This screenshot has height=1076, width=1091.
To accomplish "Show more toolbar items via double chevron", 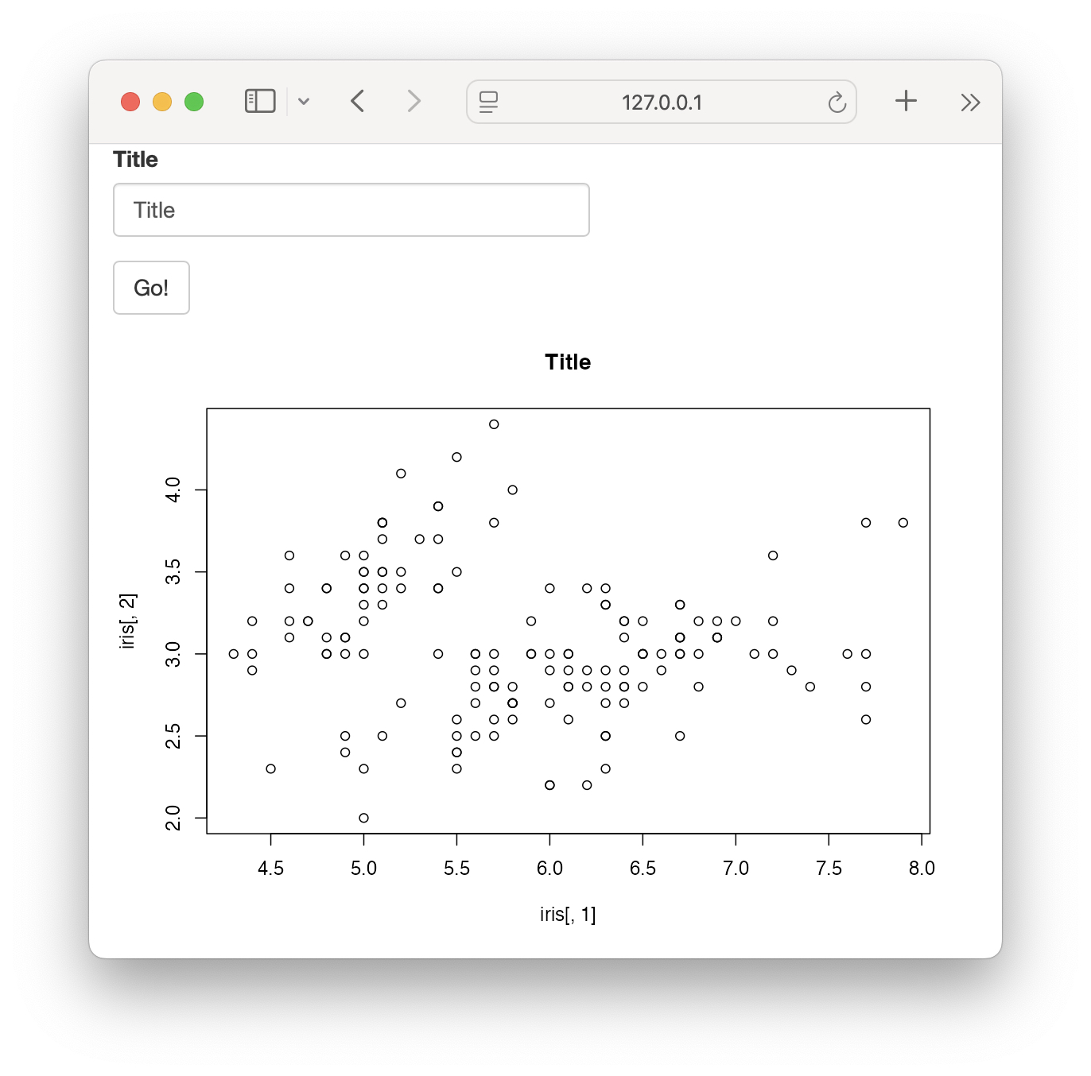I will click(970, 102).
